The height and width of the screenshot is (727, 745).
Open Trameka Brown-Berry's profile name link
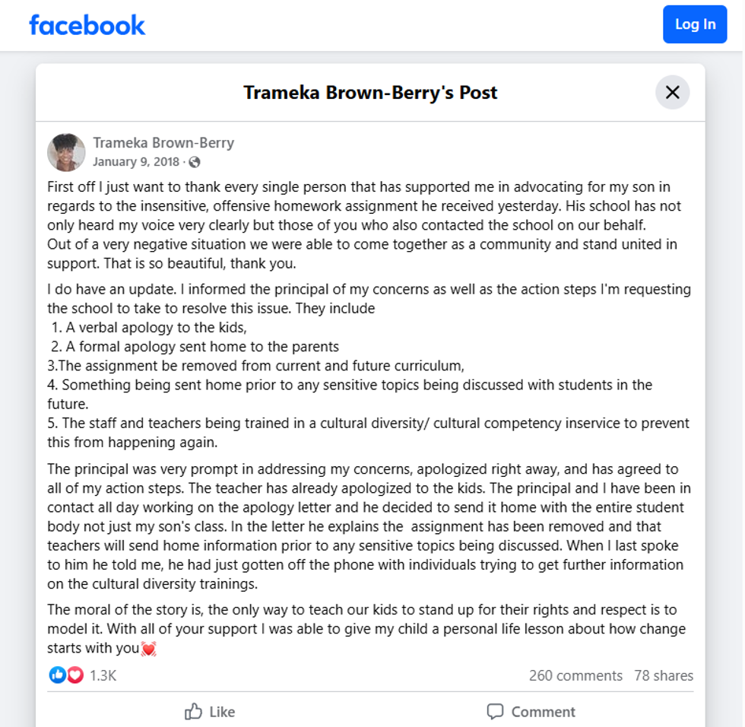pyautogui.click(x=164, y=142)
